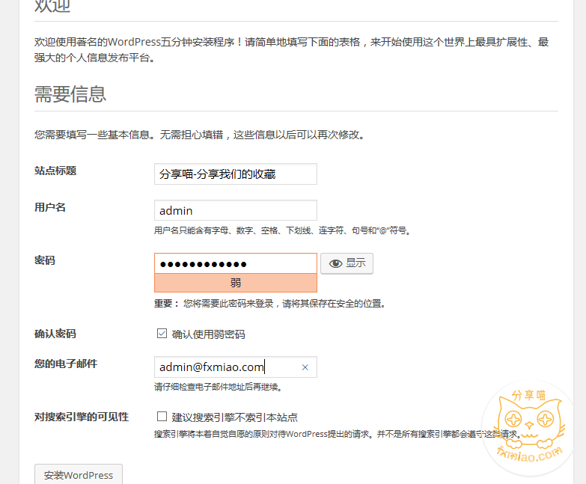Viewport: 586px width, 484px height.
Task: Show password with the eye button
Action: [x=347, y=263]
